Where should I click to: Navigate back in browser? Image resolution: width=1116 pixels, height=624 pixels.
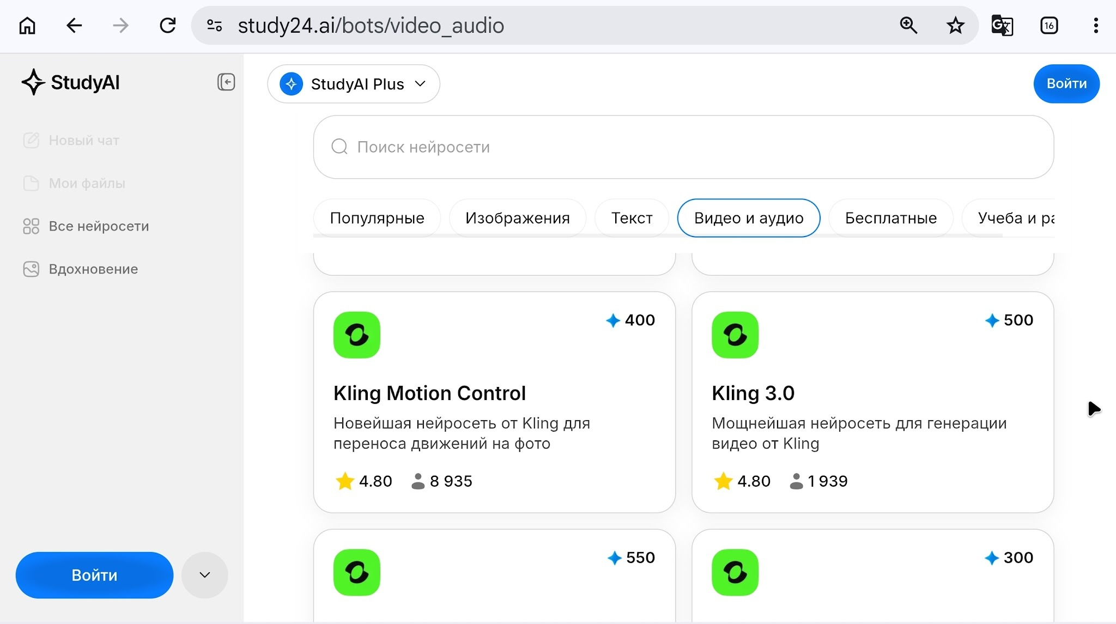point(74,26)
